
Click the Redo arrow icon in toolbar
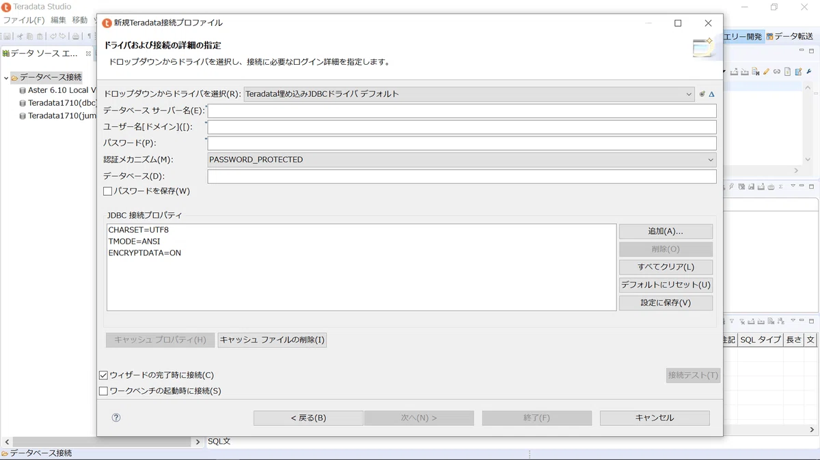(x=63, y=36)
